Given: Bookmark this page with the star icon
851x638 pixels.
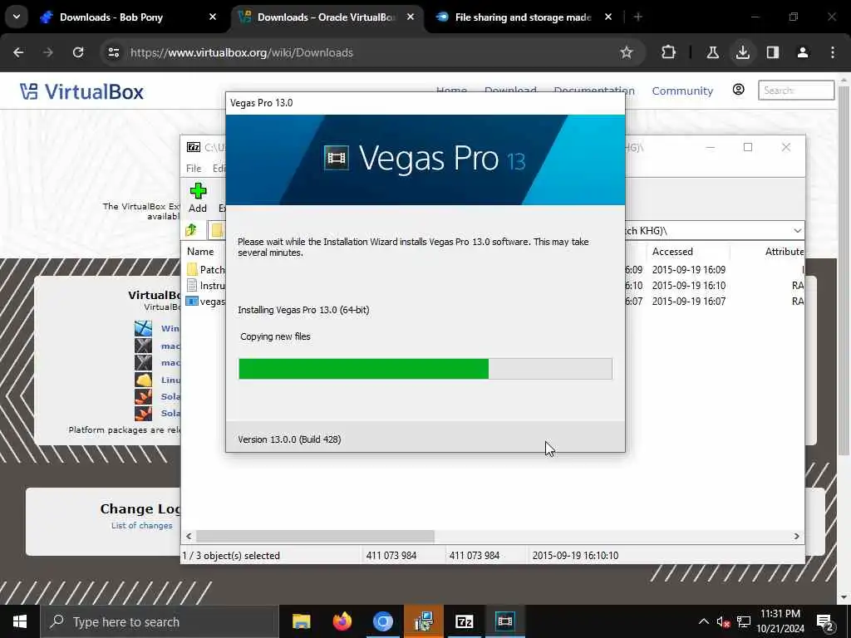Looking at the screenshot, I should click(627, 52).
